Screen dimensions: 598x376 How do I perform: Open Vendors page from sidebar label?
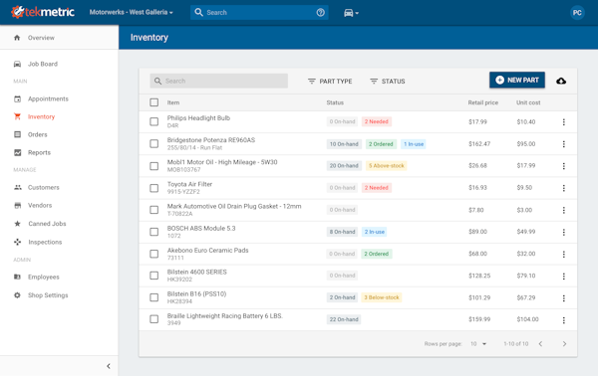pos(40,205)
